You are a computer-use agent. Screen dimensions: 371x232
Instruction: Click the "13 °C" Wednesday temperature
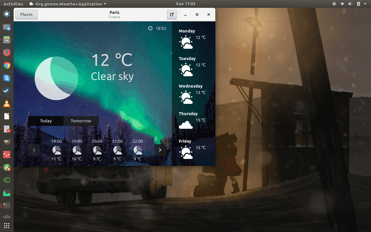coord(201,93)
